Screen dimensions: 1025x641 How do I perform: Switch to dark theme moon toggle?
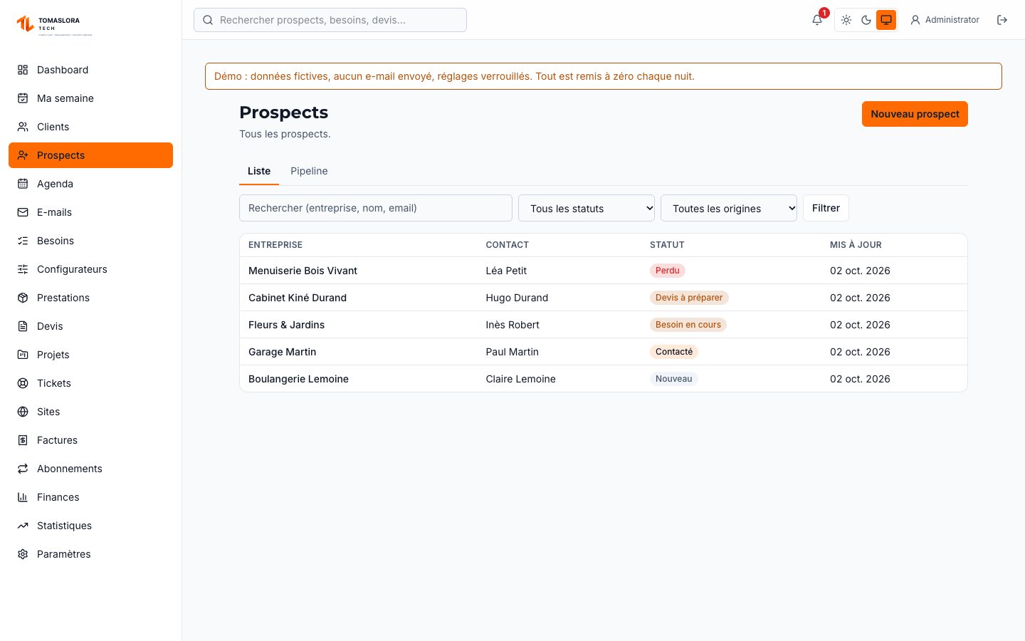click(x=866, y=20)
